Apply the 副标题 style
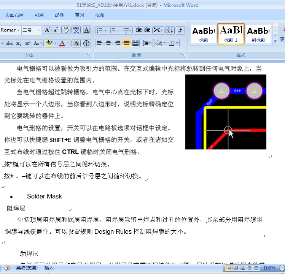This screenshot has width=285, height=274. point(258,34)
